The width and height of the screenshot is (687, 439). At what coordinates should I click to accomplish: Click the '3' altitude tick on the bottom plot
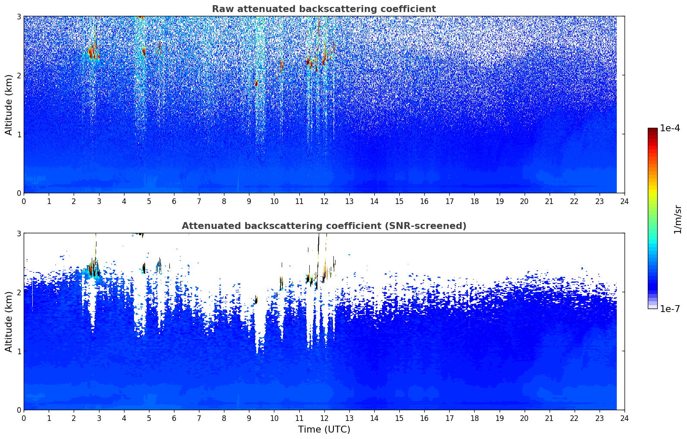coord(19,233)
